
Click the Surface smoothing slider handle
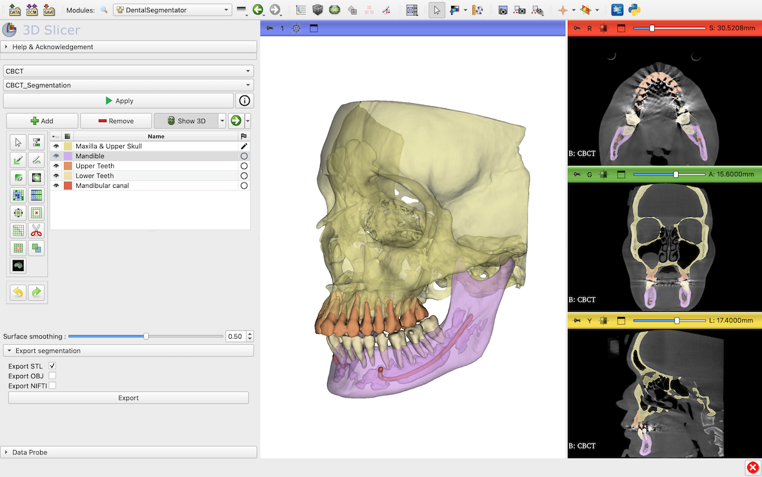[x=146, y=336]
